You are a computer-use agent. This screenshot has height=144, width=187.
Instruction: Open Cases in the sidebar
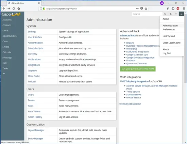click(x=5, y=41)
